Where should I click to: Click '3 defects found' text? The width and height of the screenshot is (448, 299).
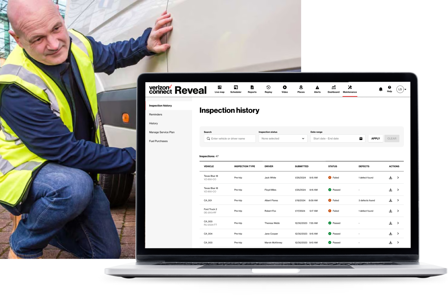tap(367, 200)
